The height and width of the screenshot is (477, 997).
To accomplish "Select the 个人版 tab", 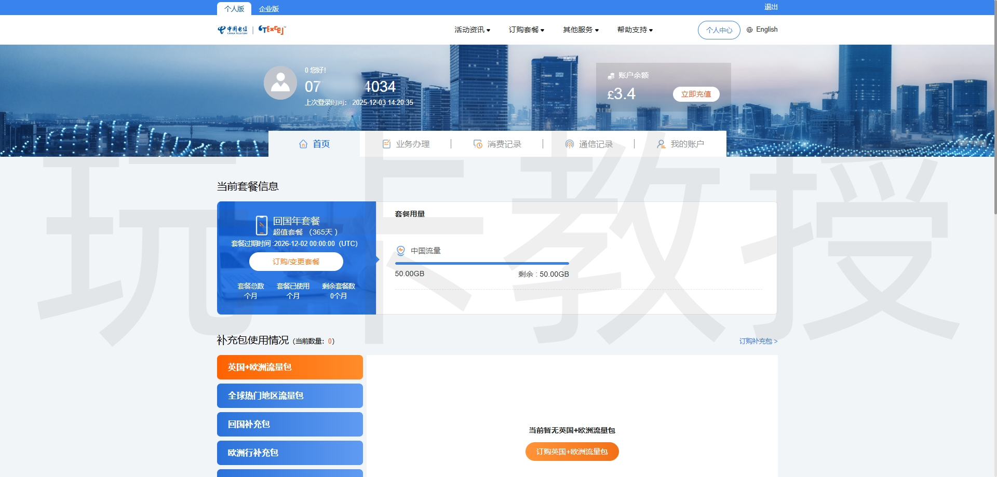I will tap(235, 8).
